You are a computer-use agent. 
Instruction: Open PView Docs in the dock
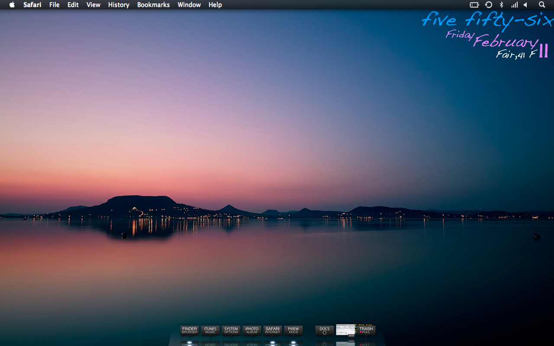(293, 330)
